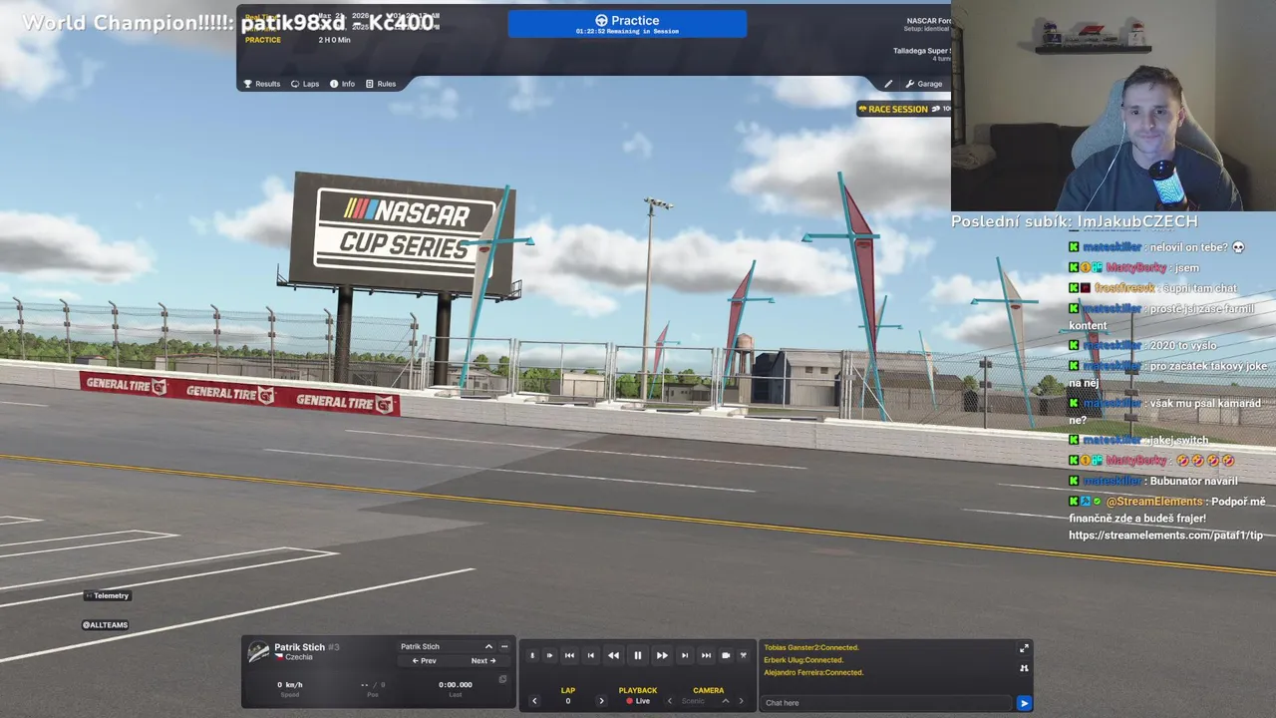
Task: Click the 'Czechia' country label
Action: [x=299, y=658]
